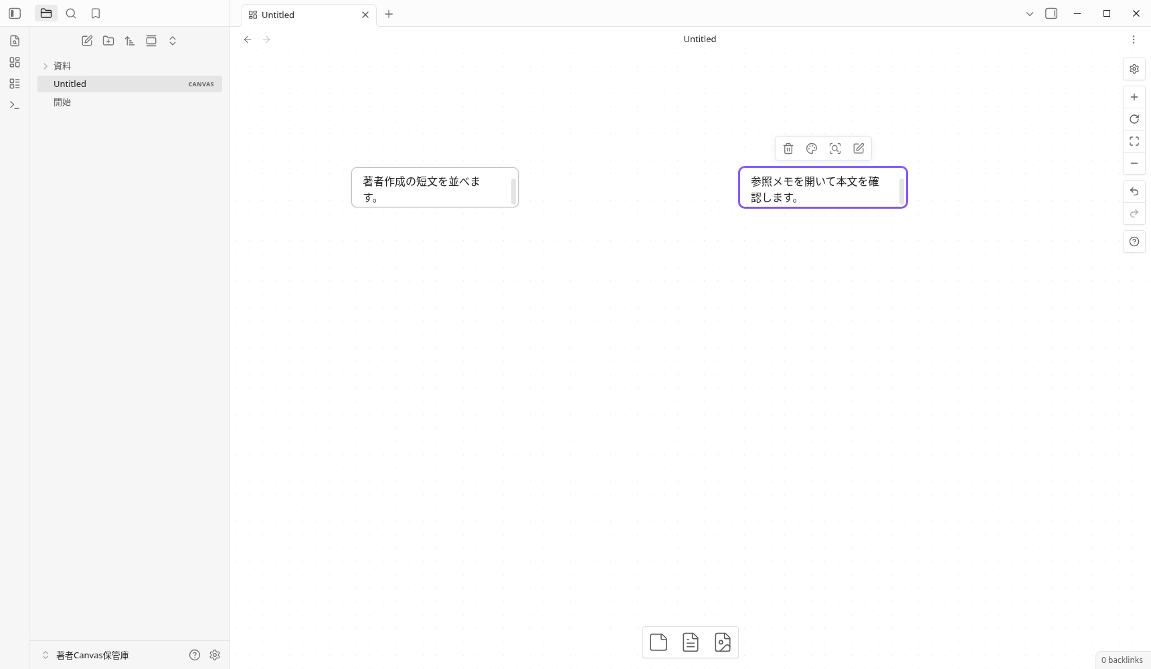Undo the last canvas action
This screenshot has height=669, width=1151.
coord(1134,191)
